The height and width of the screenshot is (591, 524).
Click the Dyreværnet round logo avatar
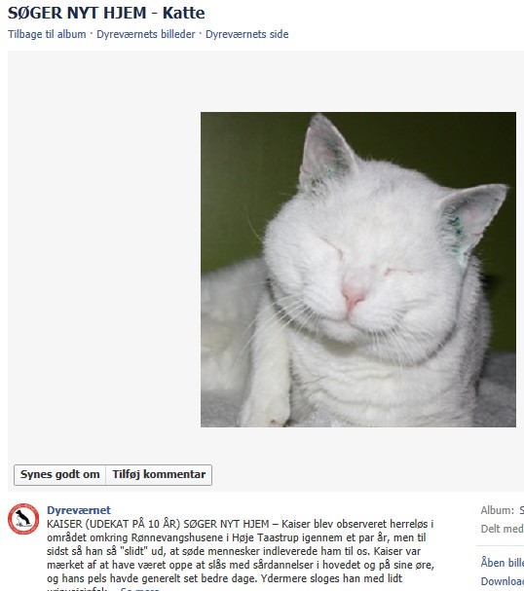click(23, 519)
